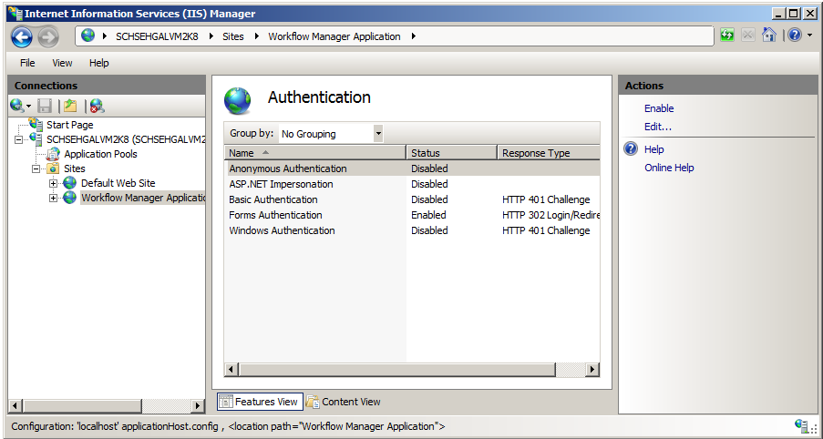Viewport: 823px width, 439px height.
Task: Click the Up One Level folder icon
Action: (70, 106)
